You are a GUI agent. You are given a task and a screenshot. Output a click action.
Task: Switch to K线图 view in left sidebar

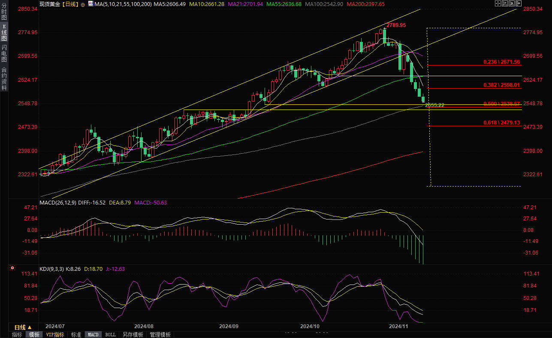point(4,33)
